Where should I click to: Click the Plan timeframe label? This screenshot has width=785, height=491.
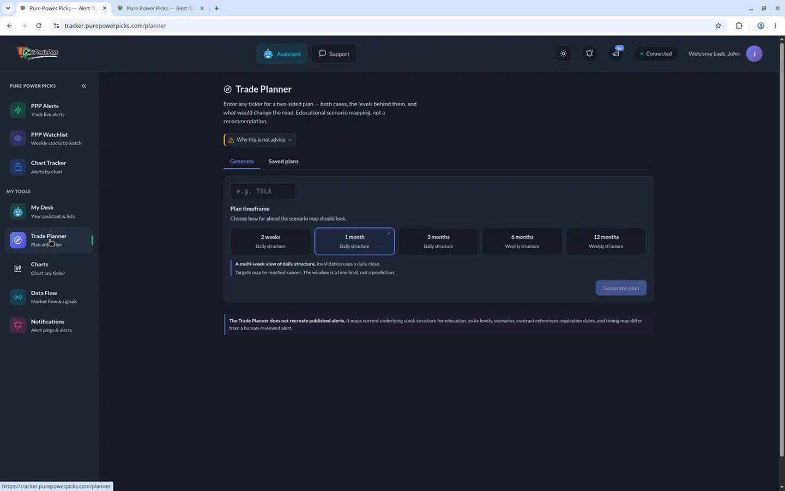pyautogui.click(x=250, y=208)
